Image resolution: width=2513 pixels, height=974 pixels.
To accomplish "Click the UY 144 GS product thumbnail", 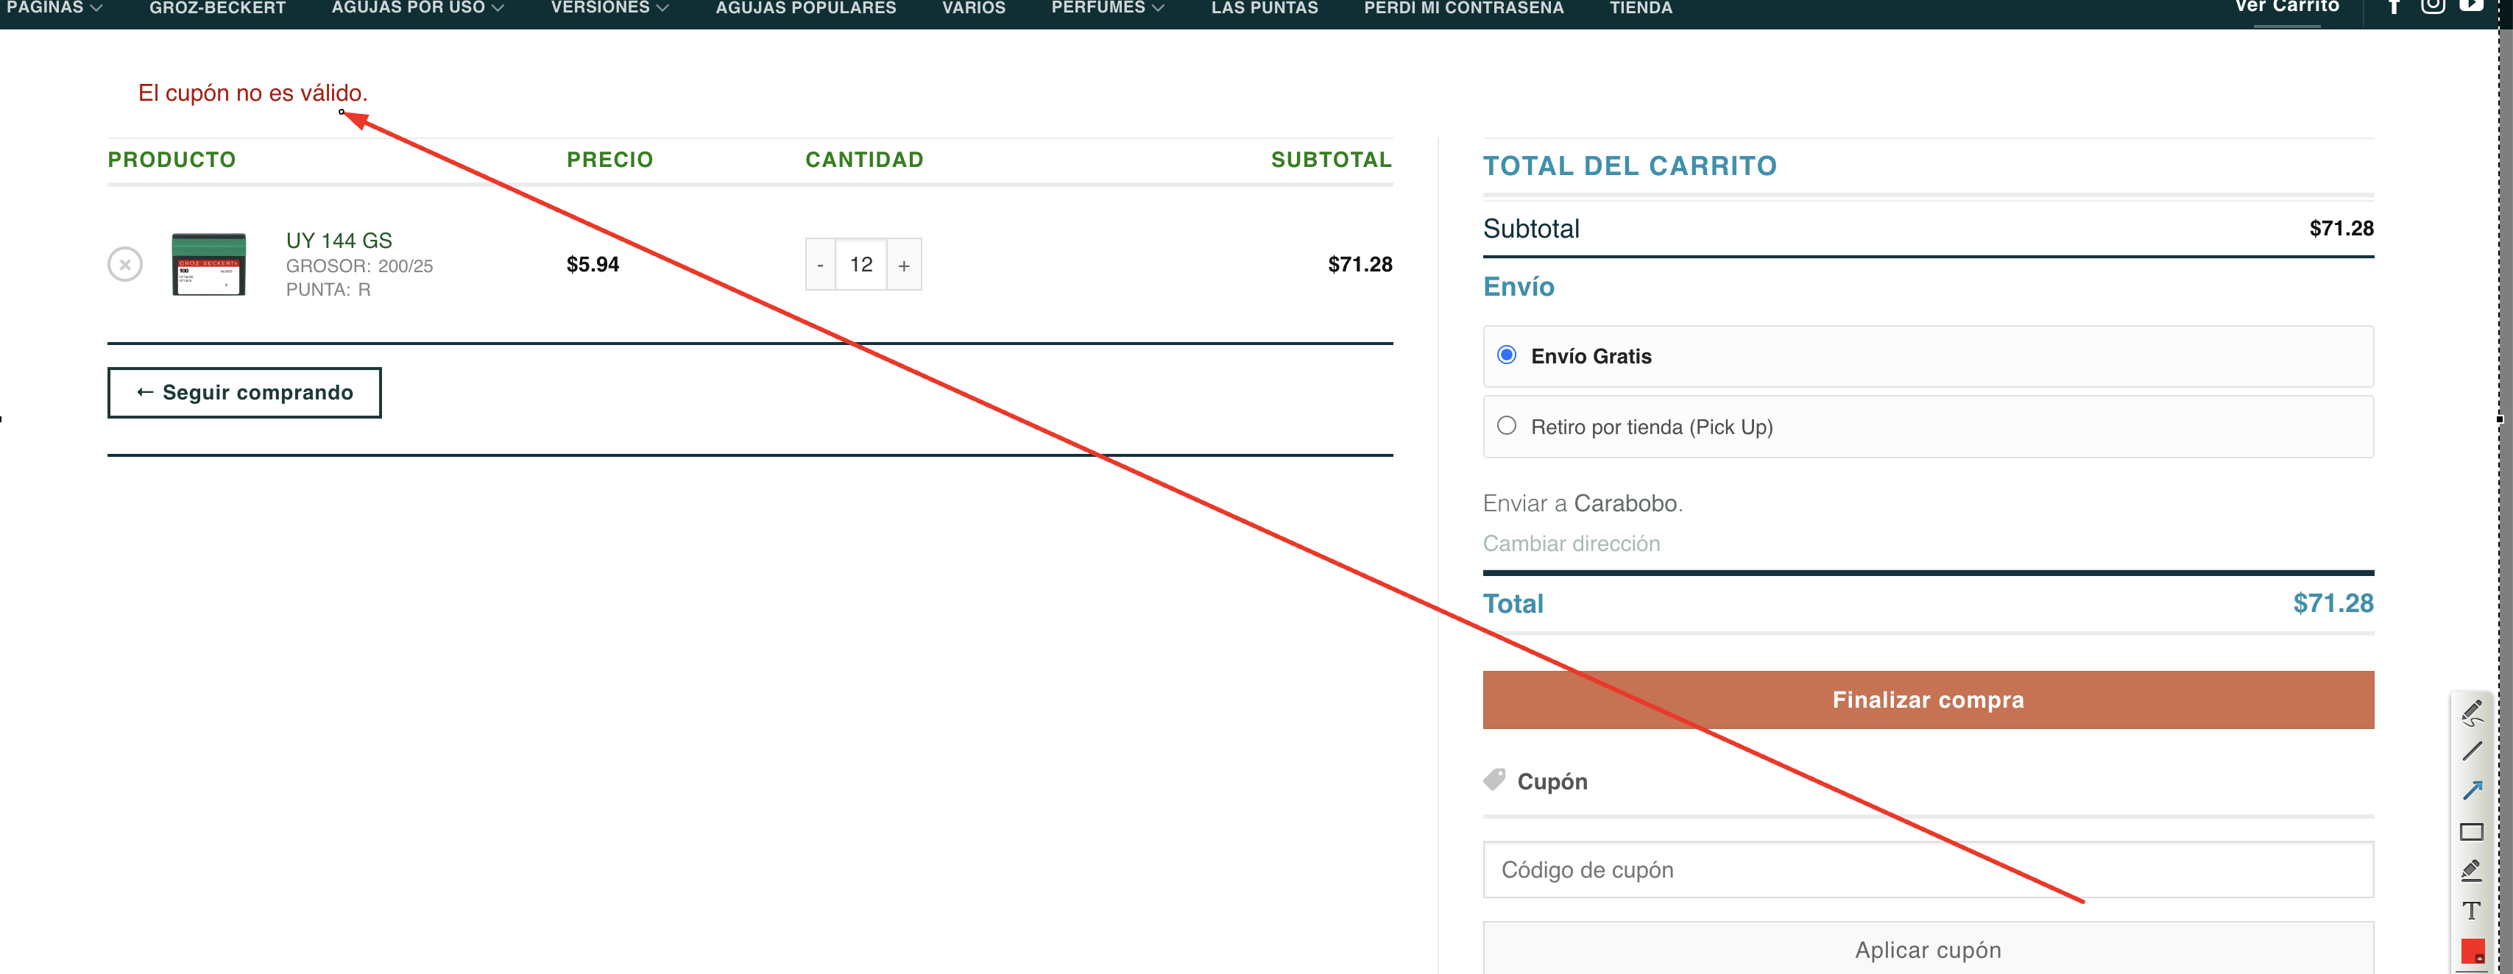I will [x=209, y=264].
